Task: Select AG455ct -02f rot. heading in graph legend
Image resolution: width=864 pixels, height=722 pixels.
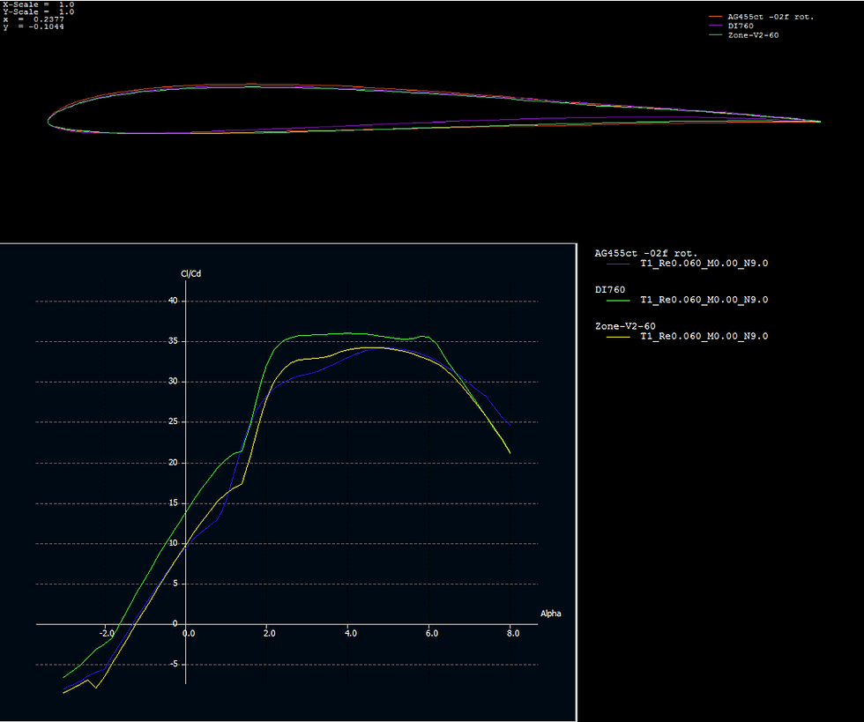Action: pyautogui.click(x=645, y=254)
